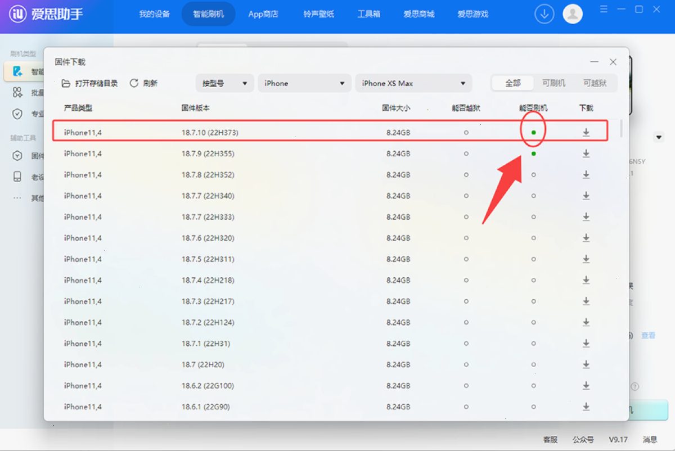
Task: Click the refresh icon next to 刷新
Action: pos(134,83)
